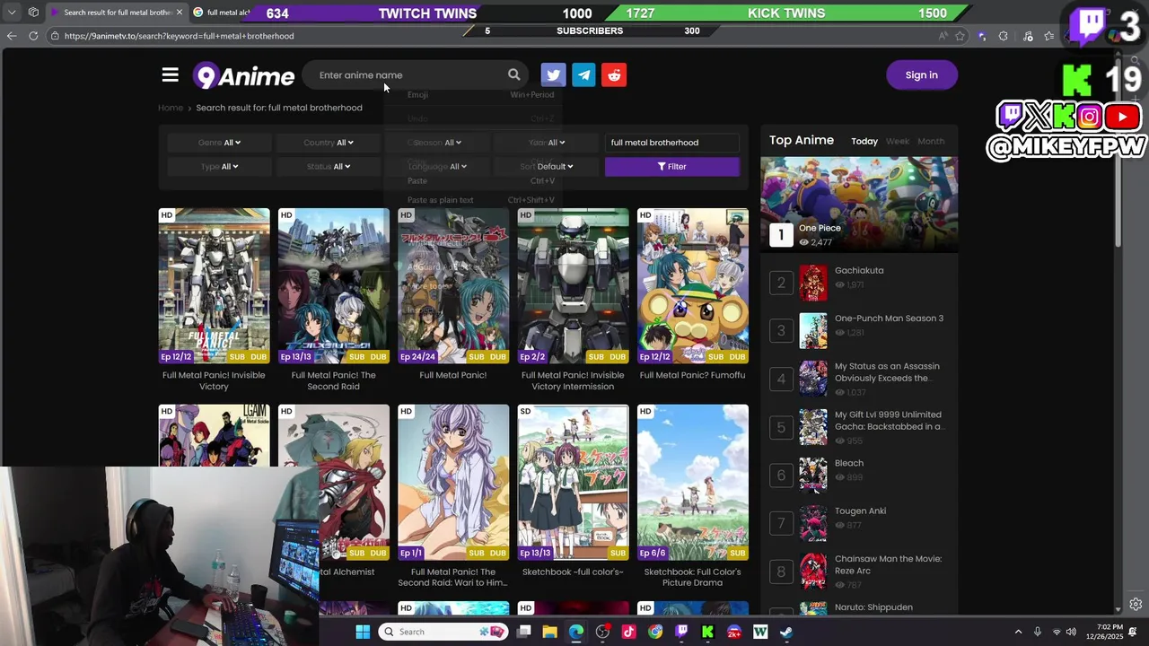Go back with browser back arrow
Image resolution: width=1149 pixels, height=646 pixels.
(x=12, y=36)
